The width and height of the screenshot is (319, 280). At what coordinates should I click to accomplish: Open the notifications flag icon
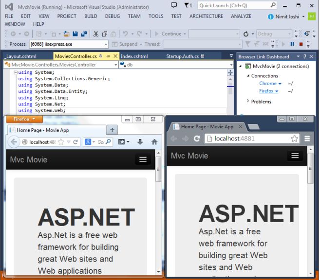(x=188, y=5)
